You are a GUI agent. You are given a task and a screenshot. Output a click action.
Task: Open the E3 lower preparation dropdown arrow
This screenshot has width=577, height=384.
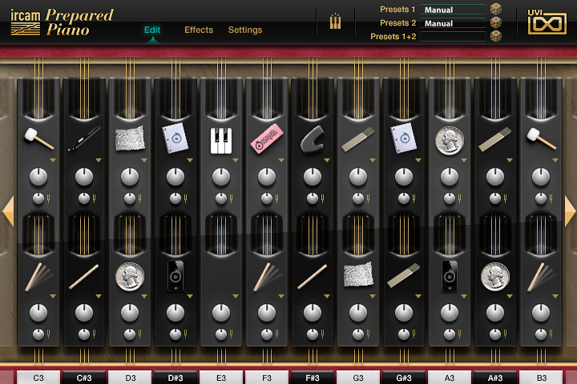tap(236, 296)
